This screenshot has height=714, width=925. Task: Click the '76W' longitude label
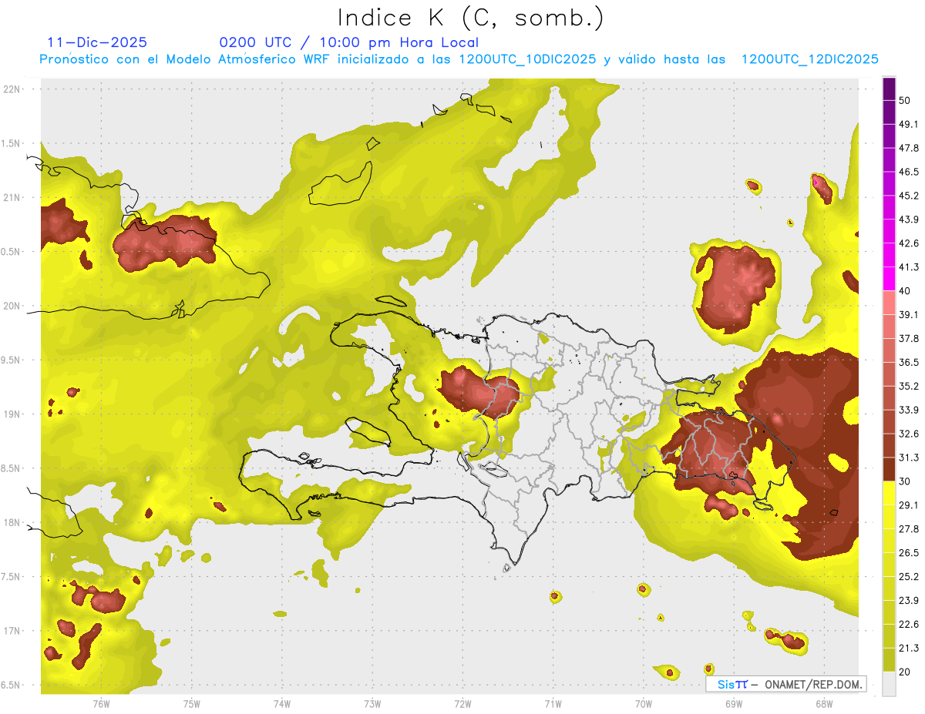(101, 703)
